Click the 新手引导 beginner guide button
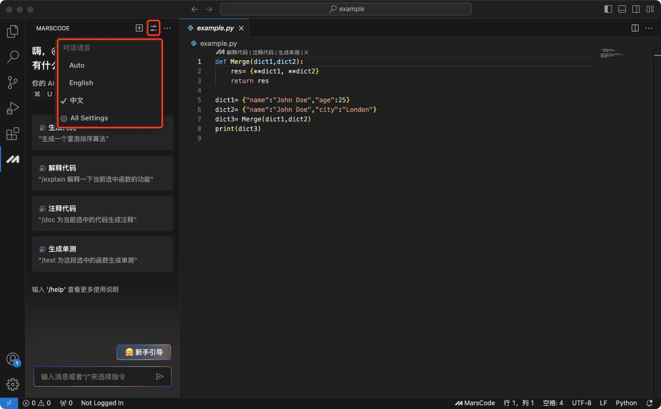This screenshot has height=409, width=661. [144, 352]
